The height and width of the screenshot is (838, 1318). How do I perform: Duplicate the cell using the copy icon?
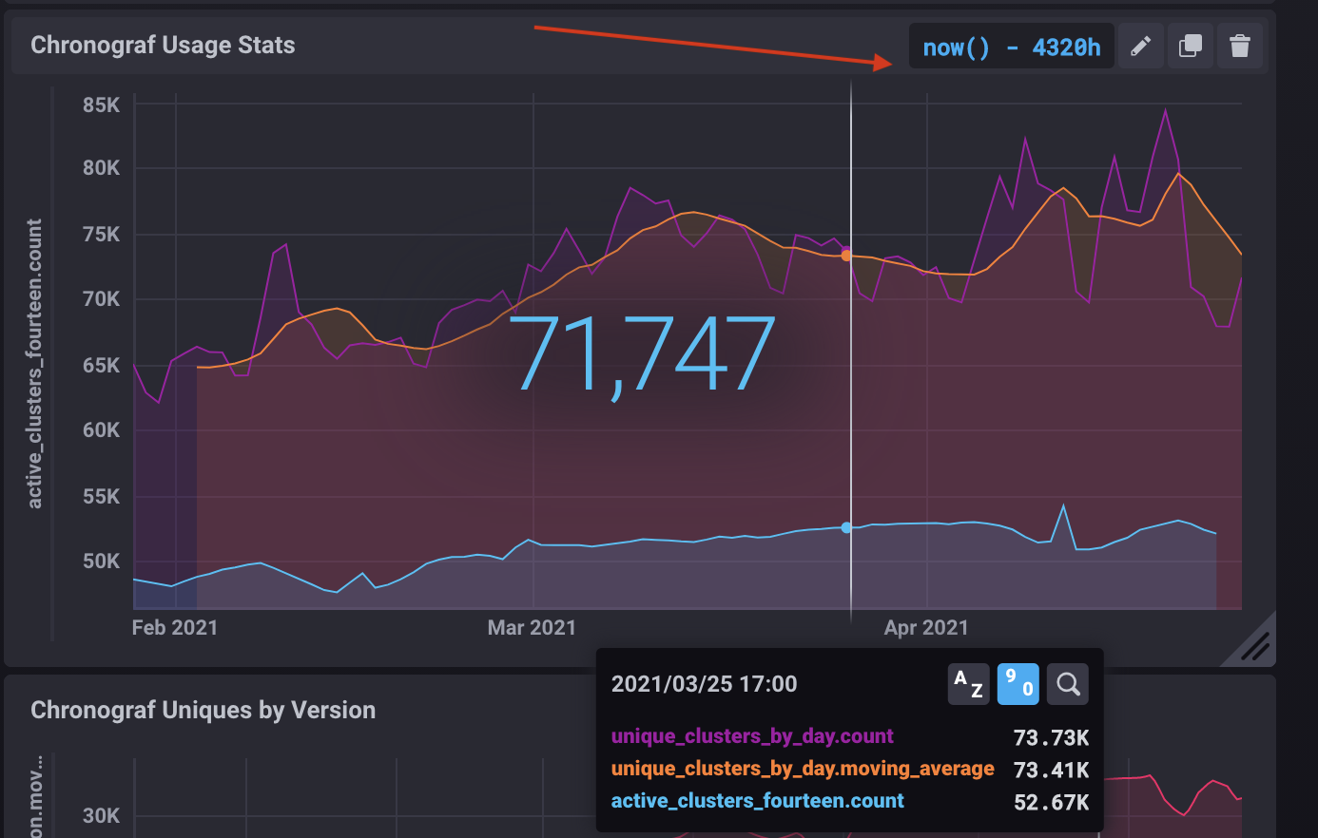pos(1191,45)
